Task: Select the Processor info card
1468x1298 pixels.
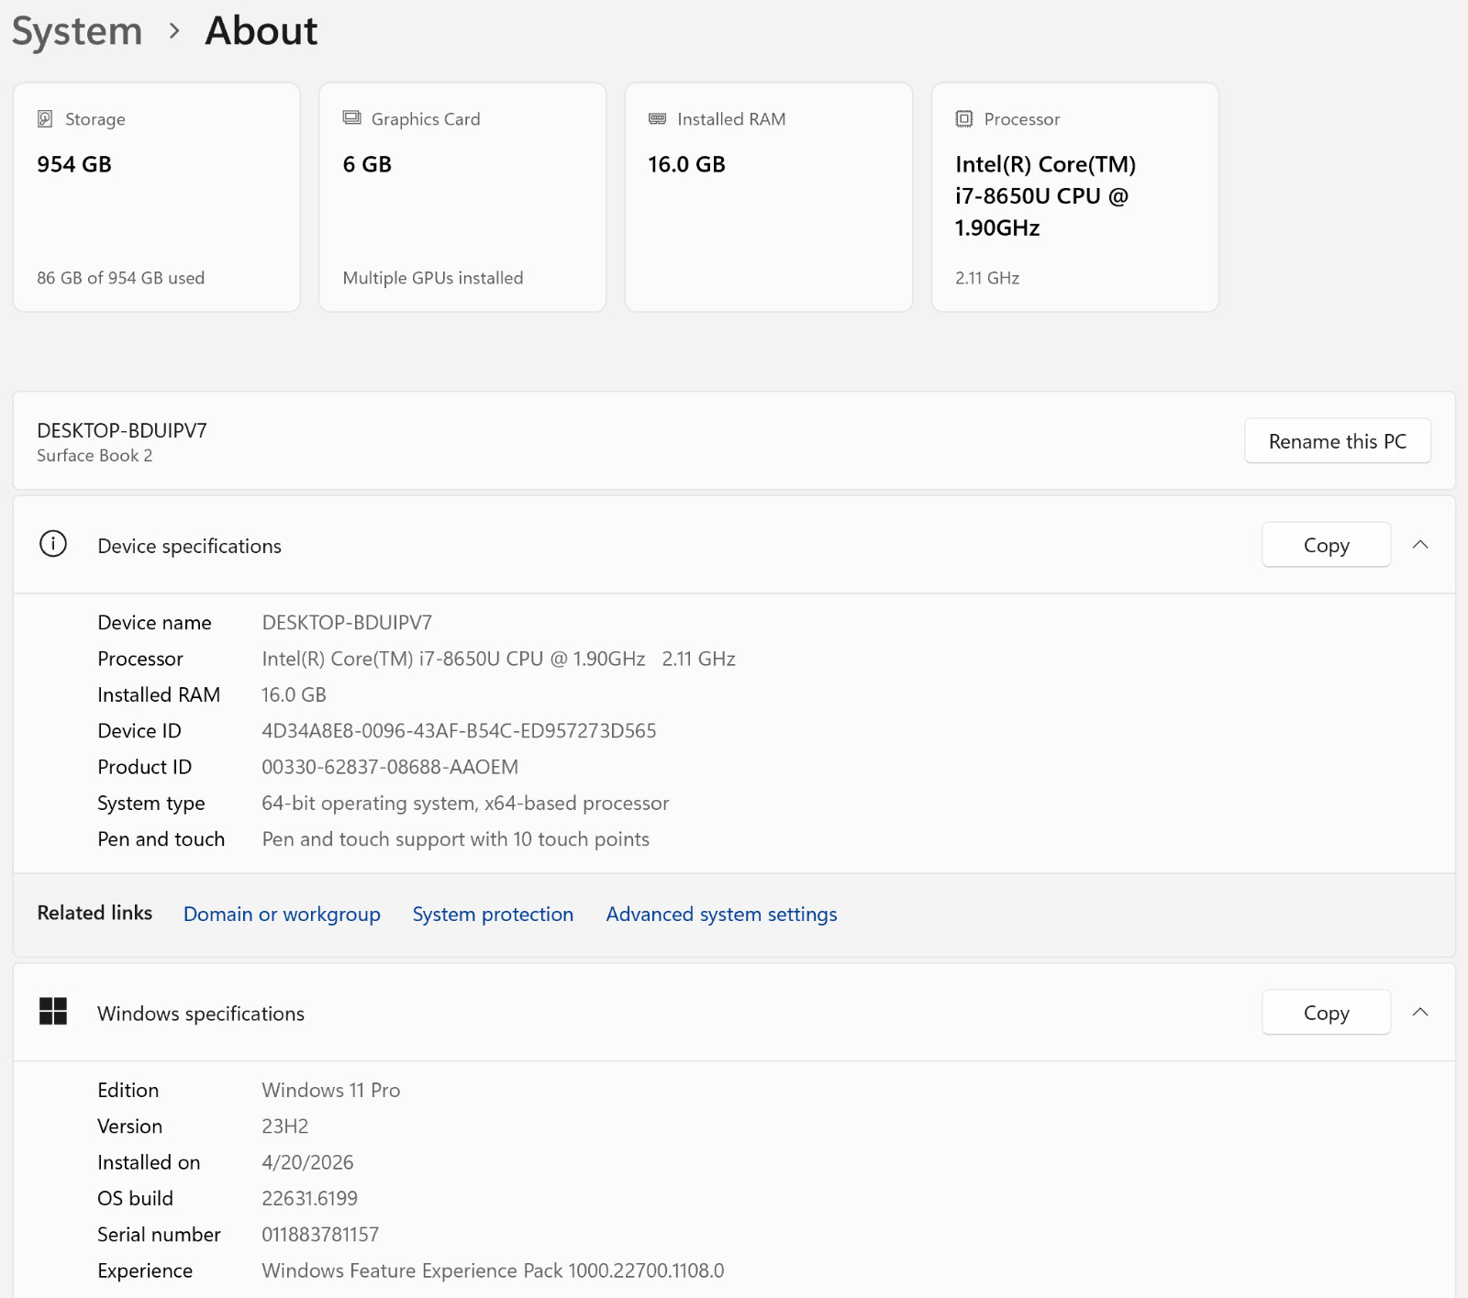Action: pyautogui.click(x=1075, y=197)
